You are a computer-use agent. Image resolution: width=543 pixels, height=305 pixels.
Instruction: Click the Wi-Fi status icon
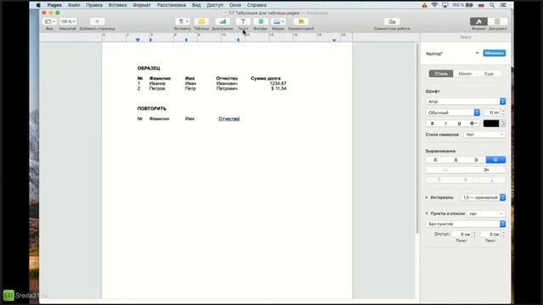pyautogui.click(x=434, y=5)
